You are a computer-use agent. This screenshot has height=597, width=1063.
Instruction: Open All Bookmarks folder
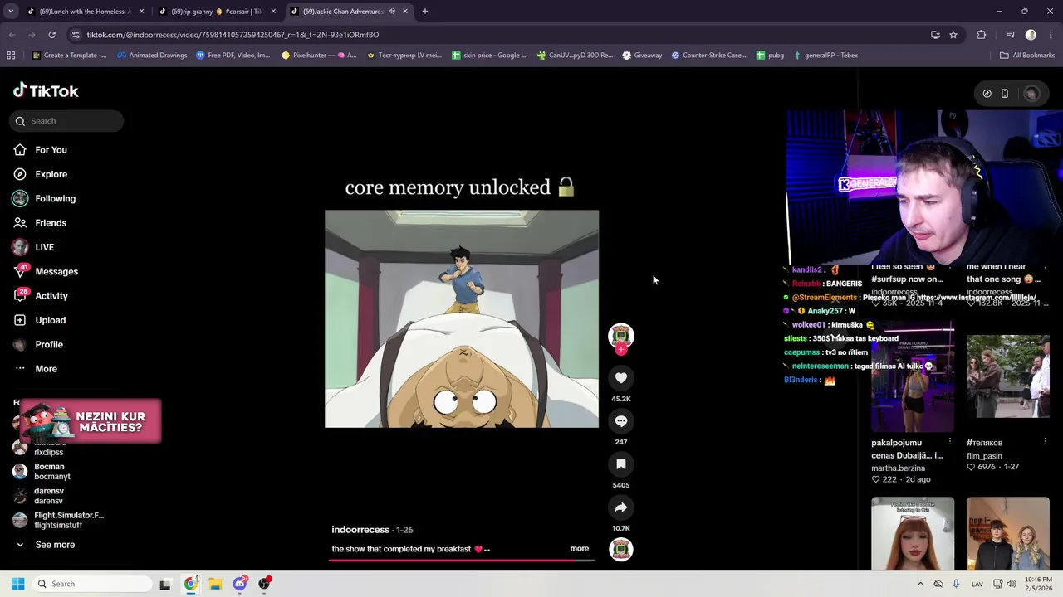[x=1027, y=56]
